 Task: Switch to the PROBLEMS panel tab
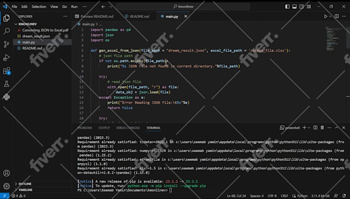click(84, 128)
